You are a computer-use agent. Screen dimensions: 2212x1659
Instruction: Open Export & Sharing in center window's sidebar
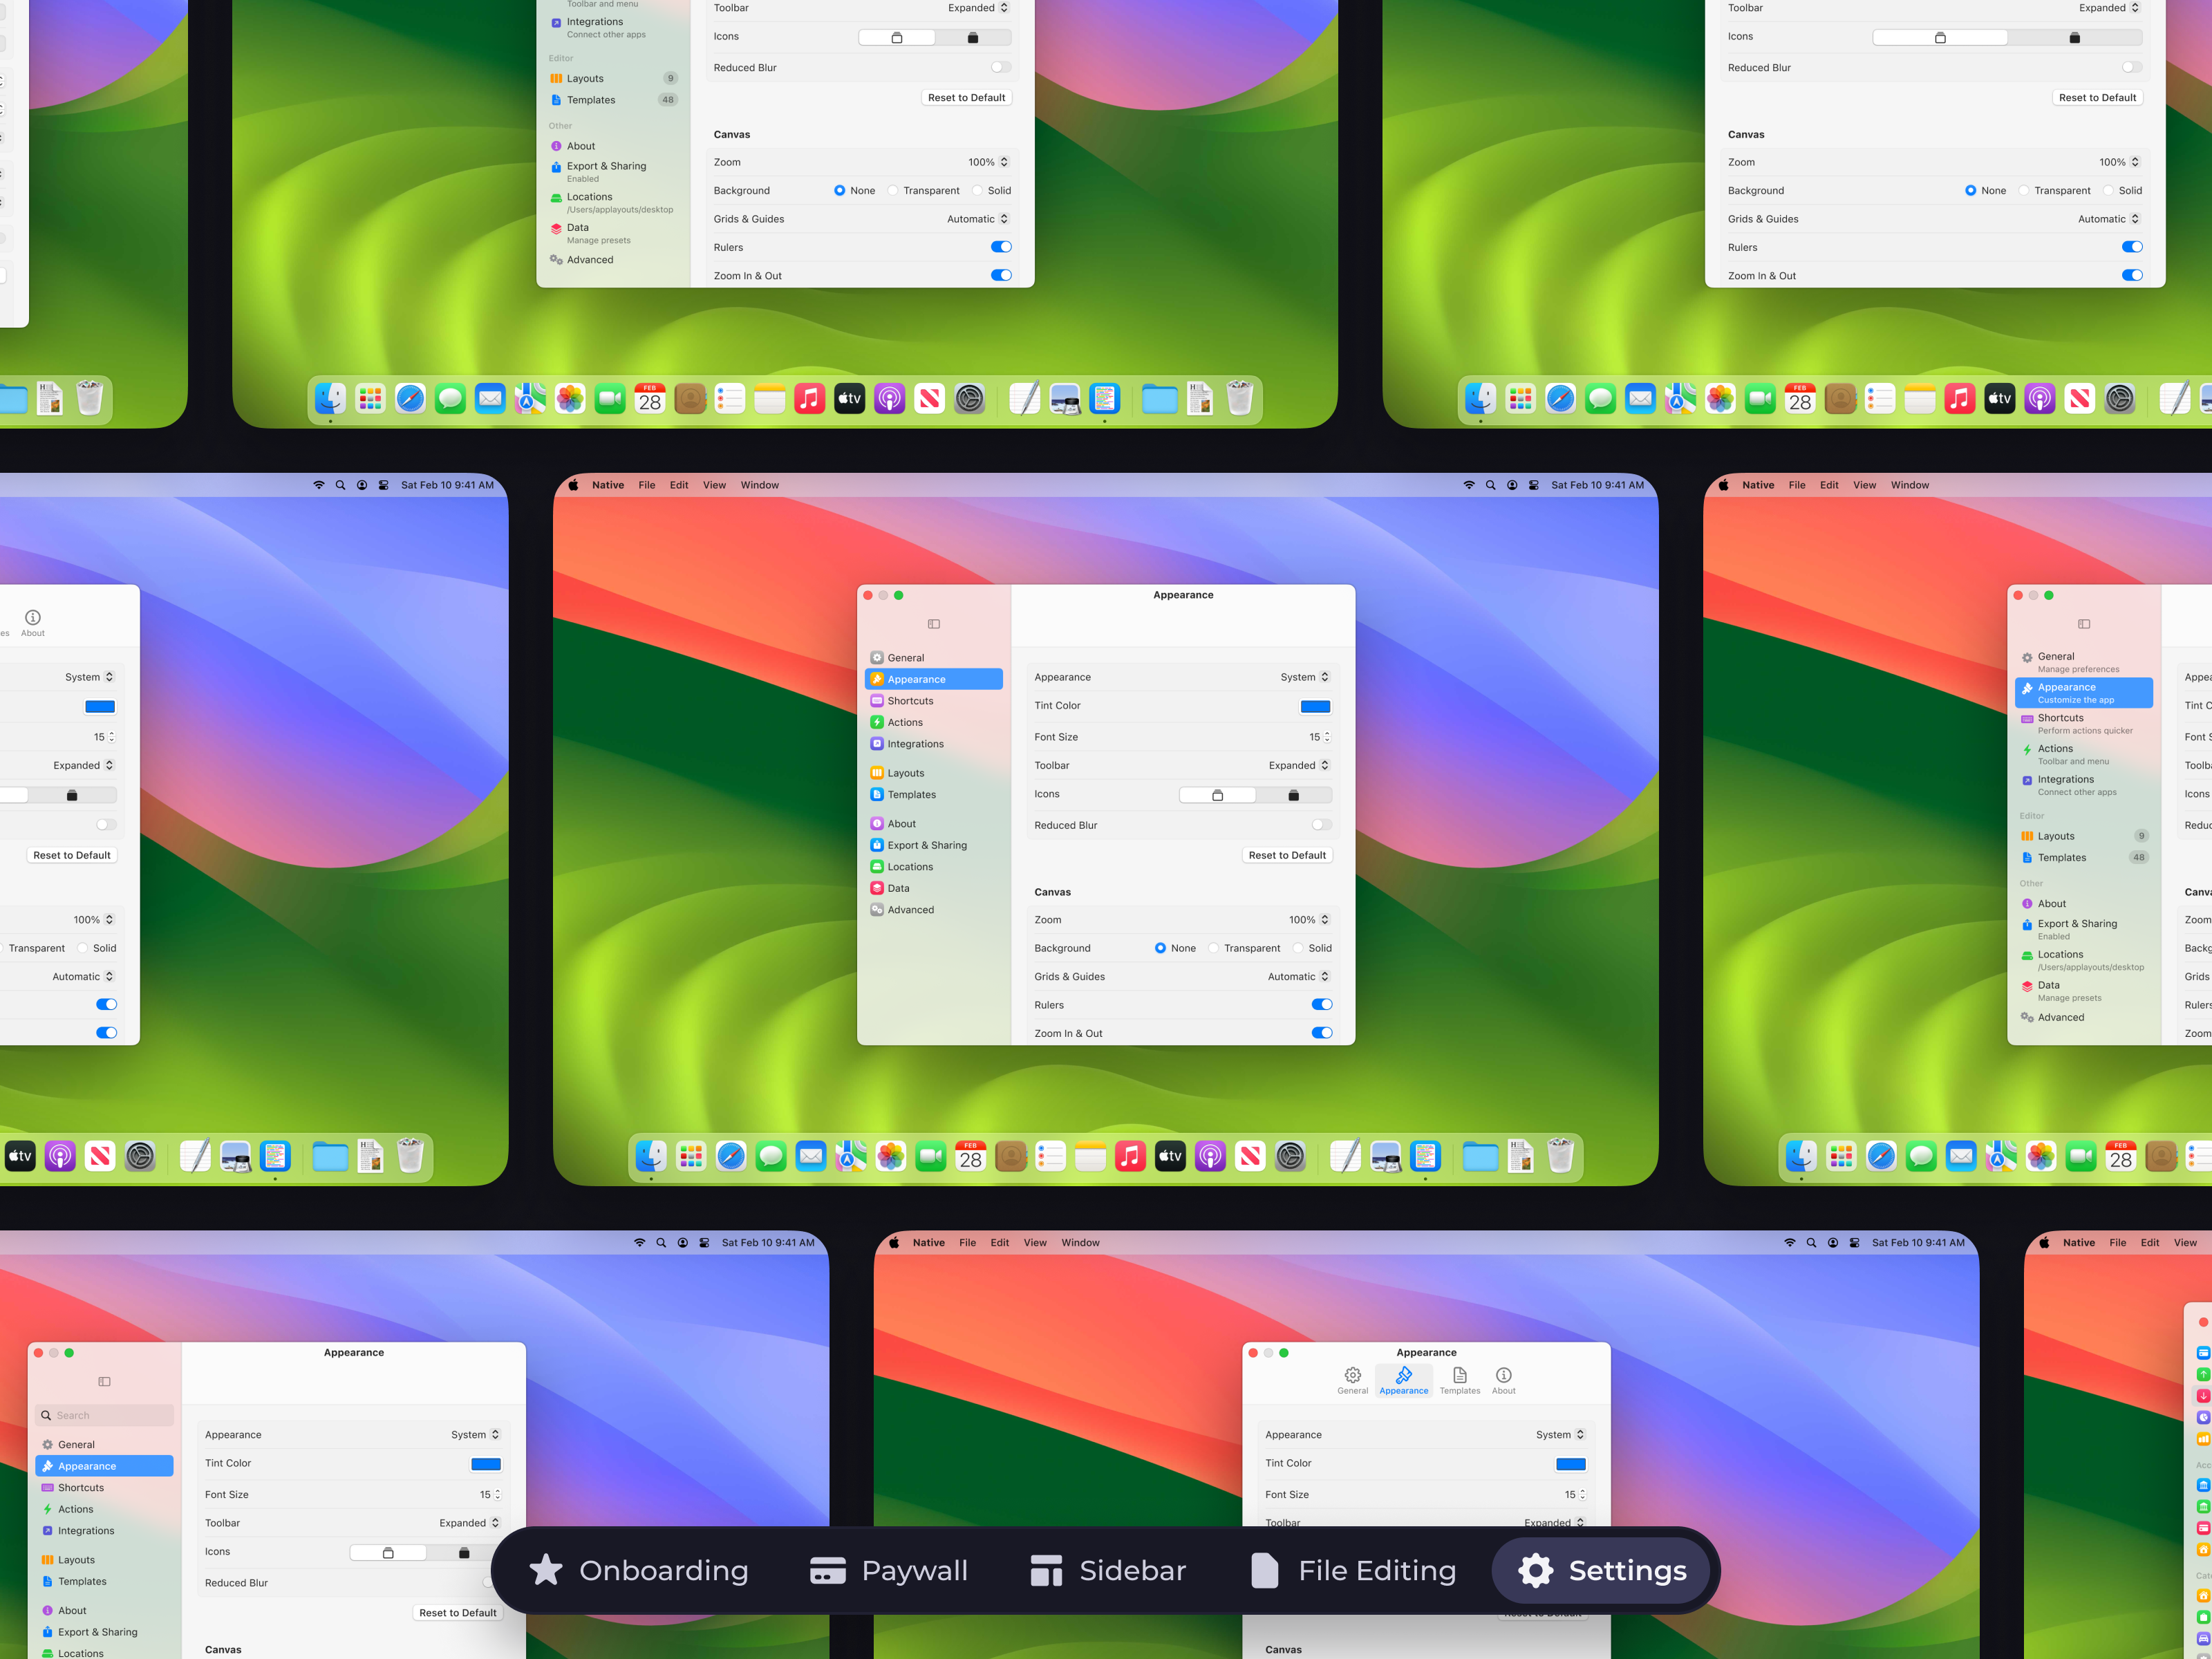[x=933, y=845]
